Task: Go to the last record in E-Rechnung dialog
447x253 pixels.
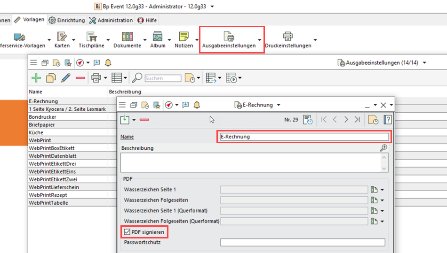Action: click(x=358, y=120)
